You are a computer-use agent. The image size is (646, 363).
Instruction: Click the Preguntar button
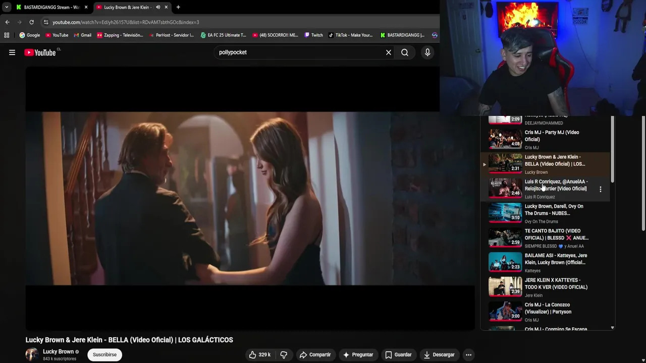[x=357, y=355]
